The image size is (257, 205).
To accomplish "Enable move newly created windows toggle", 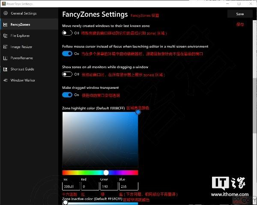I will click(67, 33).
